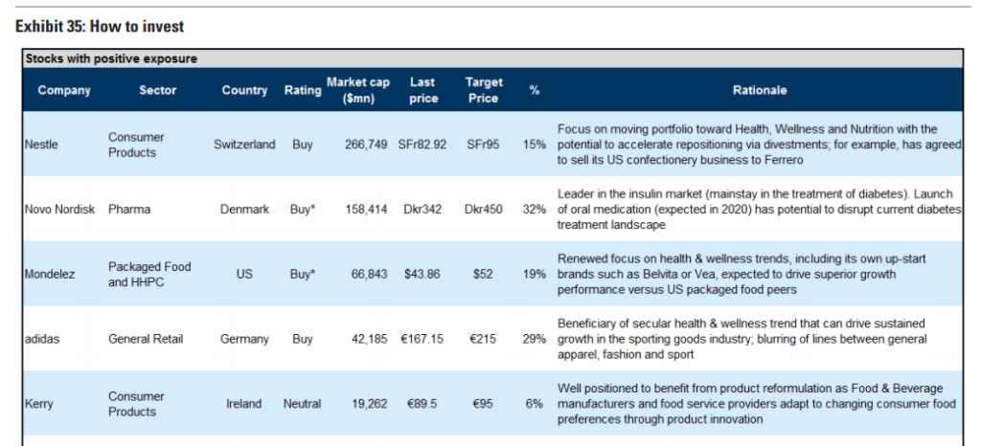Click Kerry's Neutral rating cell
Viewport: 981px width, 446px height.
pyautogui.click(x=303, y=404)
